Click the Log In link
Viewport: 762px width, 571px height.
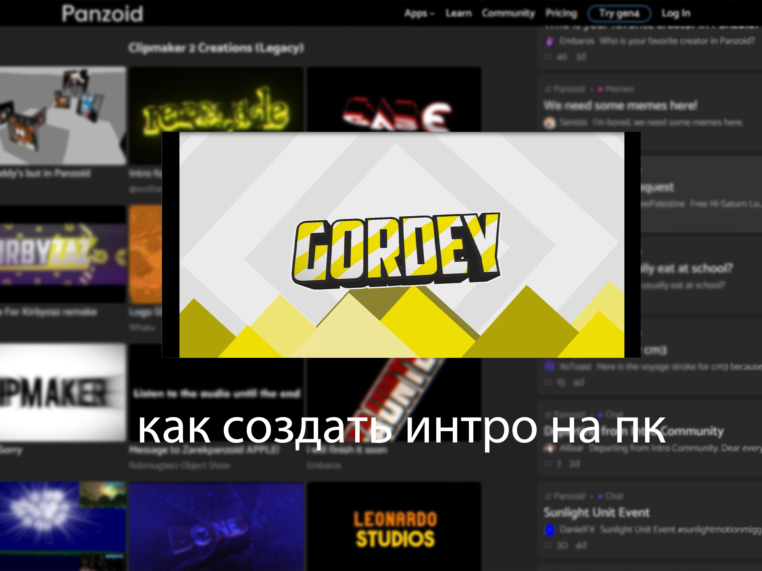[x=676, y=13]
